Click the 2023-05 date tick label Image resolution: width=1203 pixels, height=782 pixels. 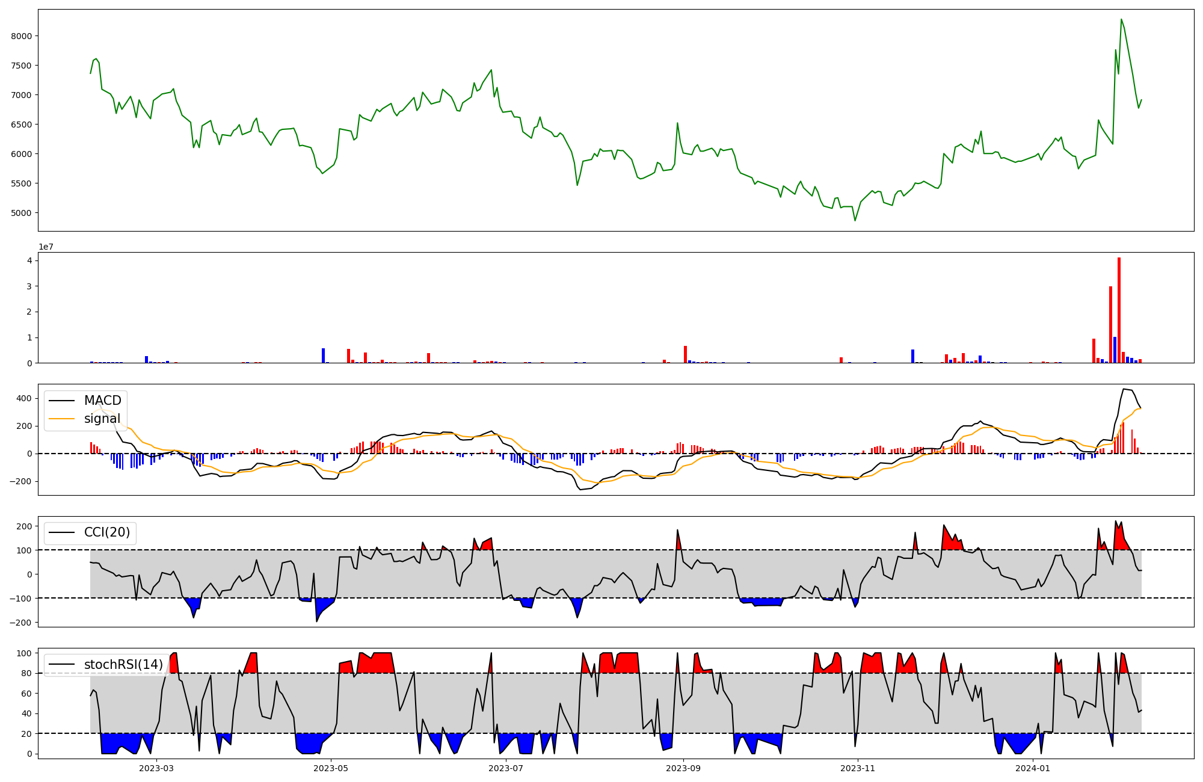click(x=331, y=768)
